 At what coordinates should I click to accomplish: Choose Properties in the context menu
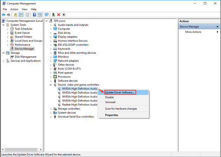pos(123,115)
